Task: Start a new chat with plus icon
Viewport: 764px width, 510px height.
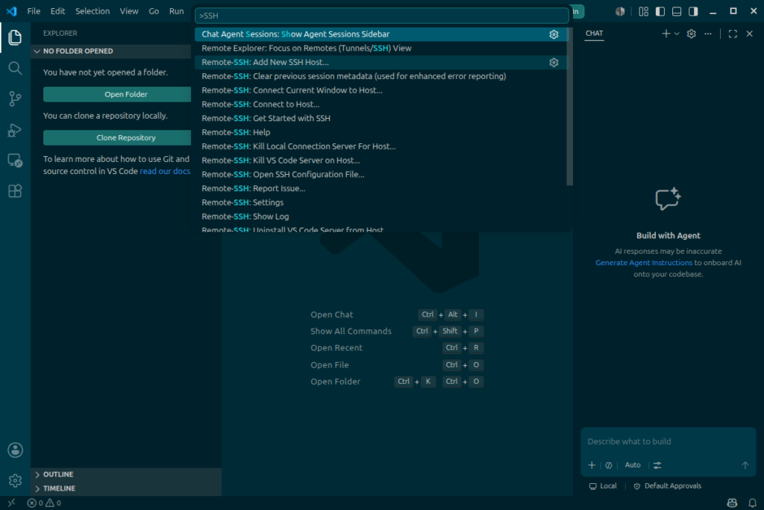Action: click(666, 34)
